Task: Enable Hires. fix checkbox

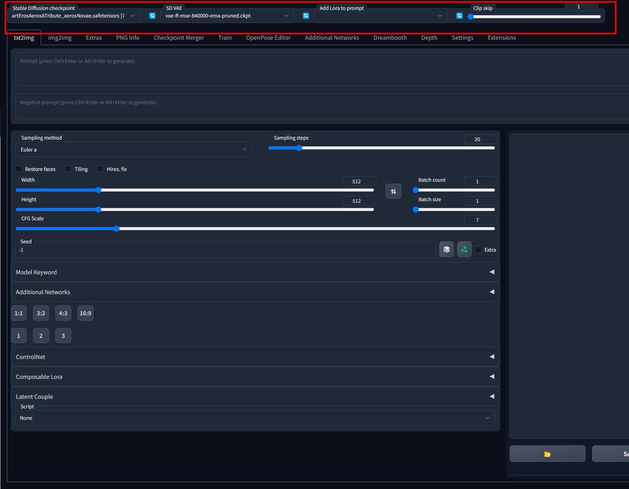Action: (x=101, y=169)
